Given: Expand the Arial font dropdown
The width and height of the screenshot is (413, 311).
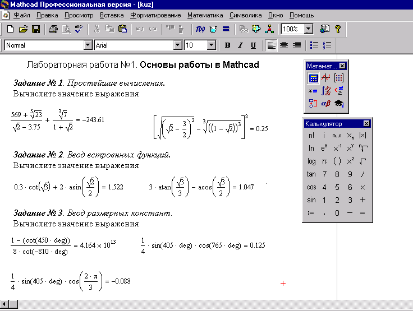Looking at the screenshot, I should tap(178, 45).
